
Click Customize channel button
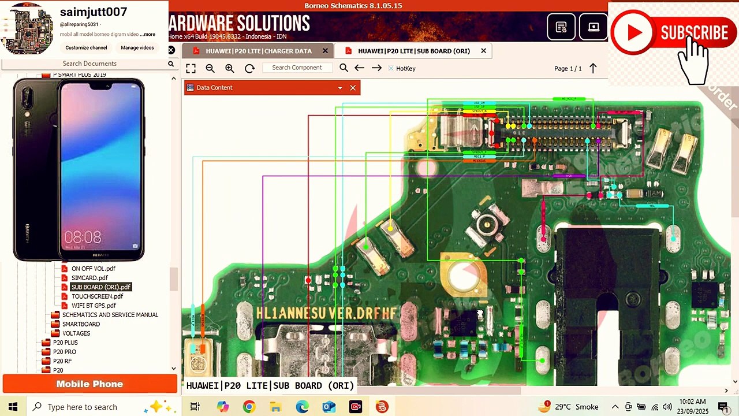pos(86,47)
